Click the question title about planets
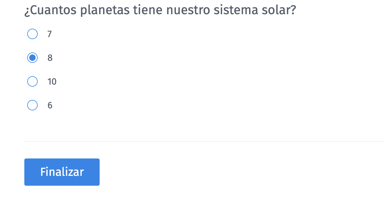The width and height of the screenshot is (384, 197). pyautogui.click(x=160, y=10)
